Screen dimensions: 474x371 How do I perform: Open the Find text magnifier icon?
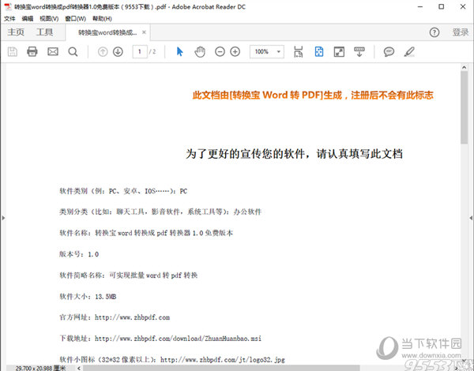point(73,51)
